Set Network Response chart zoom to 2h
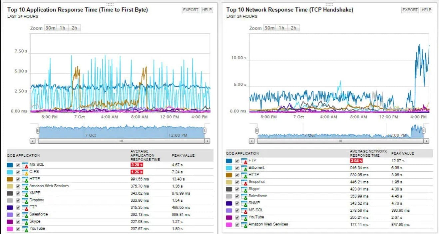This screenshot has height=234, width=439. pos(293,28)
